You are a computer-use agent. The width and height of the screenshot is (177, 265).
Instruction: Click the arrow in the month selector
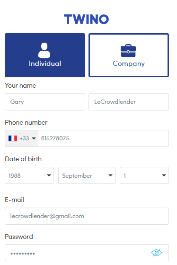tap(111, 175)
